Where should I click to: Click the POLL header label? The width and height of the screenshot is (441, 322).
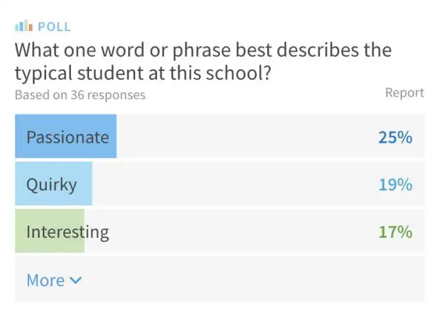[54, 28]
